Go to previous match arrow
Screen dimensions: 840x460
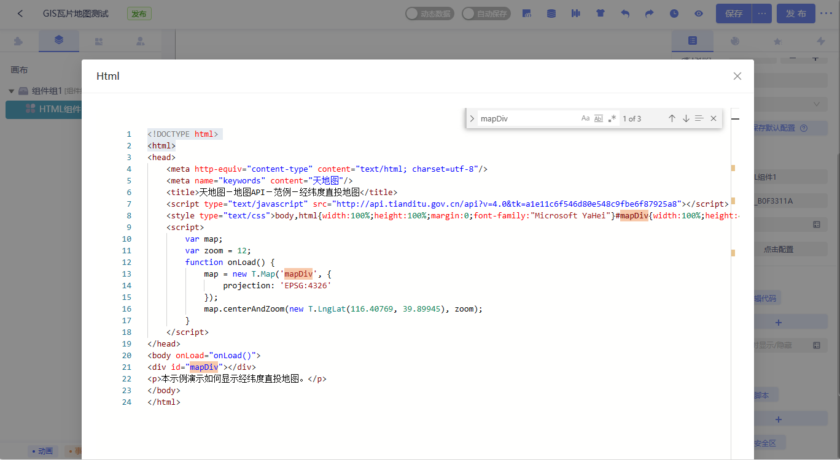[672, 118]
